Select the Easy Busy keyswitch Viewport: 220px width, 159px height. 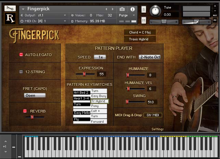coord(99,96)
